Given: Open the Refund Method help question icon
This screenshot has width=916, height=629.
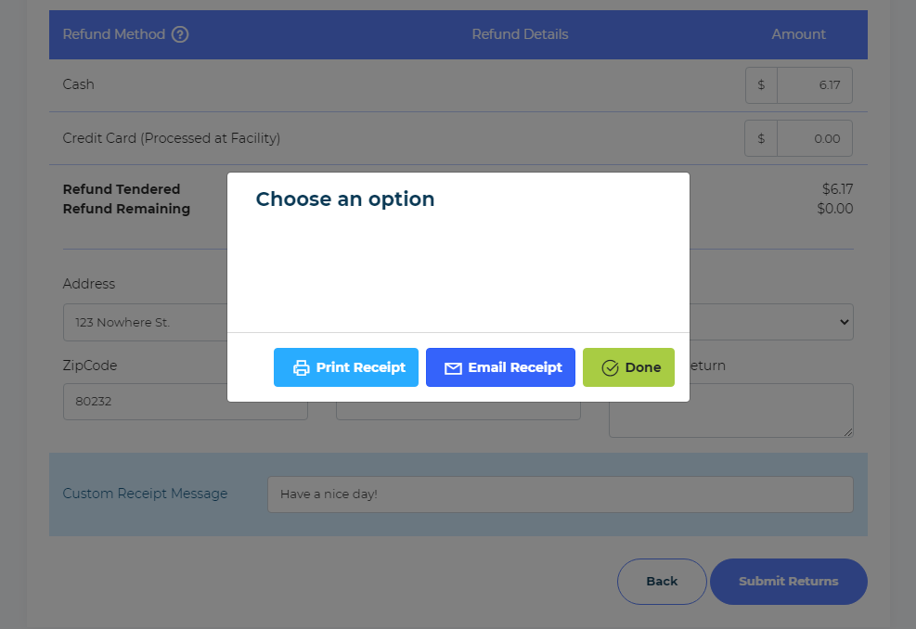Looking at the screenshot, I should [180, 34].
